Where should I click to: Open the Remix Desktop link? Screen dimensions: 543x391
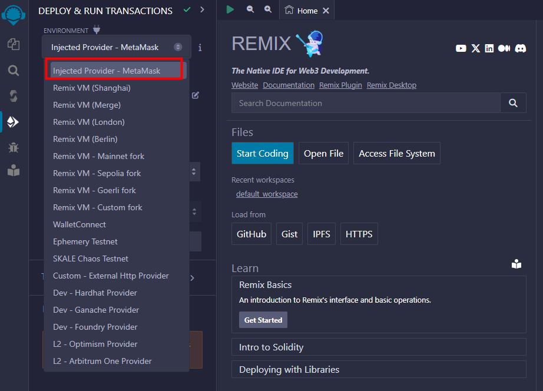392,85
